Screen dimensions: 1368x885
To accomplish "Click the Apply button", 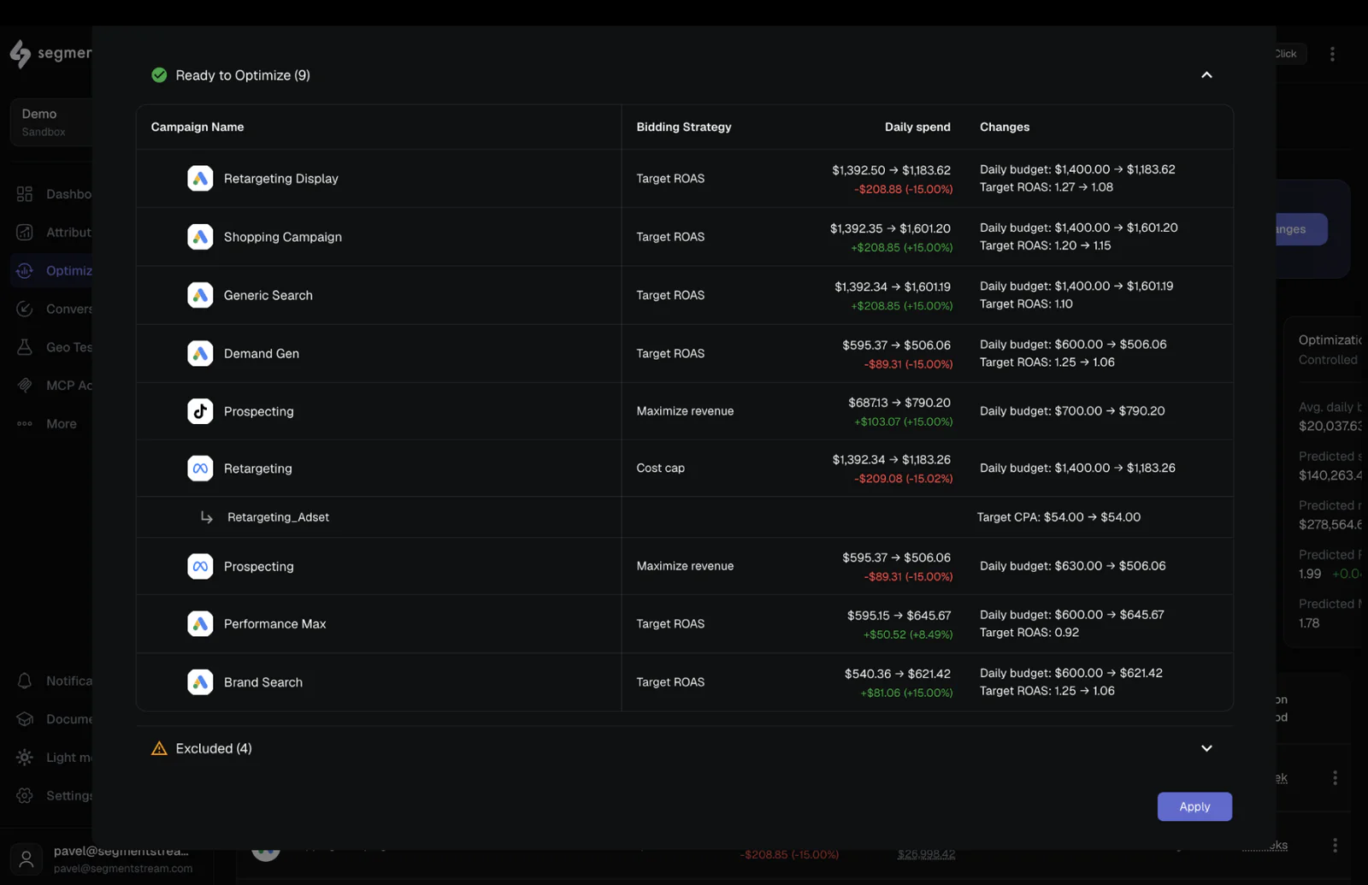I will [1194, 806].
